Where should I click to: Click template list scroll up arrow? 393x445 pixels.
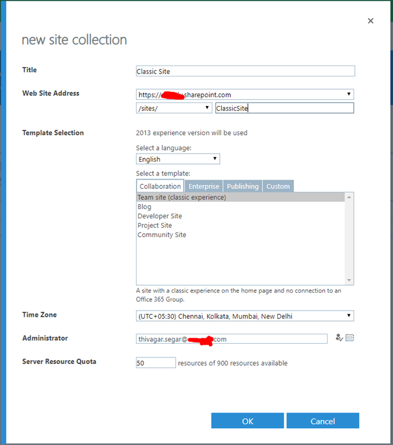[x=349, y=197]
